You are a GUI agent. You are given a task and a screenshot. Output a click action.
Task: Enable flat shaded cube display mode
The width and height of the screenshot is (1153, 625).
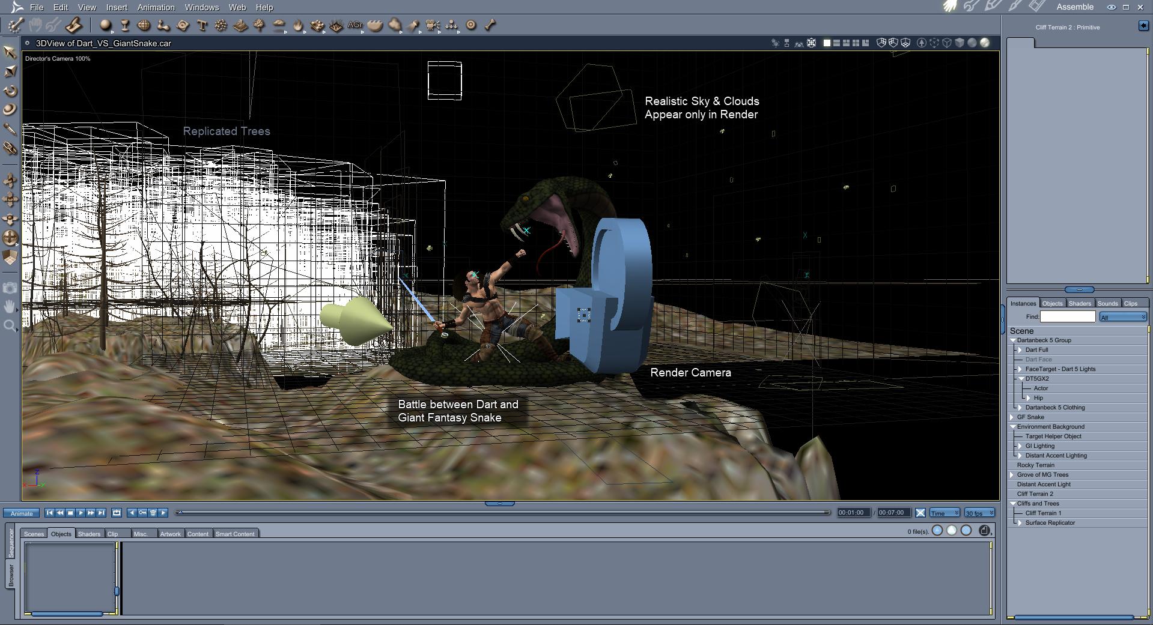click(x=960, y=43)
